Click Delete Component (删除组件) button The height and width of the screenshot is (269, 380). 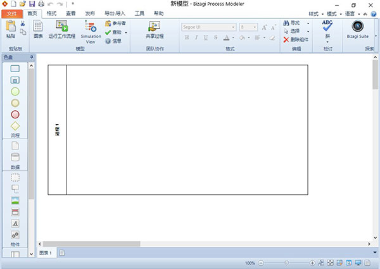point(295,39)
